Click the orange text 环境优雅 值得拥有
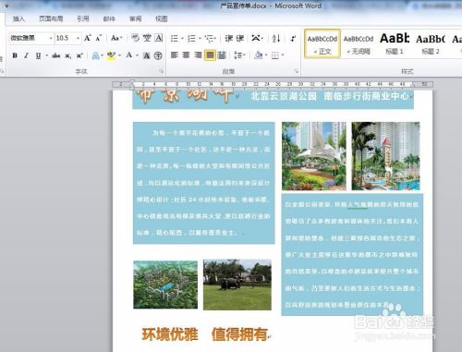The height and width of the screenshot is (352, 462). (x=204, y=334)
